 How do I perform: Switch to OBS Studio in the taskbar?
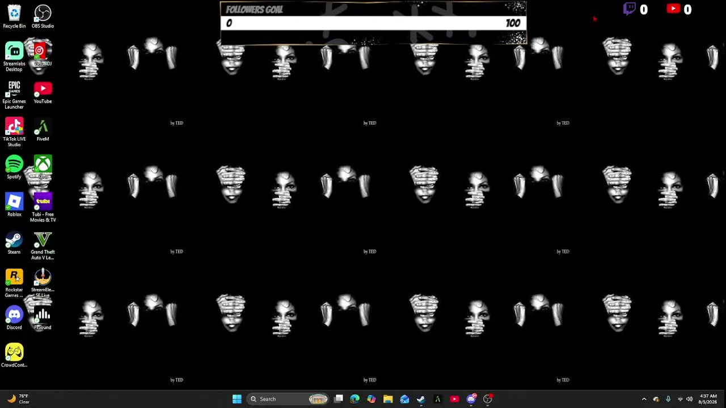pos(488,399)
